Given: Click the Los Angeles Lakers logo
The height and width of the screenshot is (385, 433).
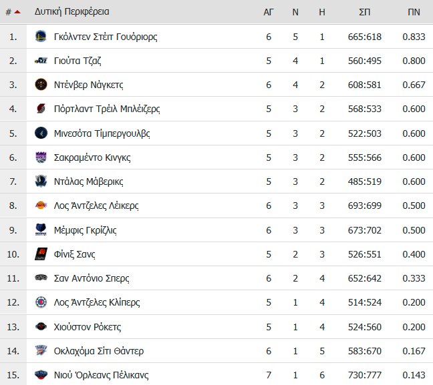Looking at the screenshot, I should (x=41, y=206).
